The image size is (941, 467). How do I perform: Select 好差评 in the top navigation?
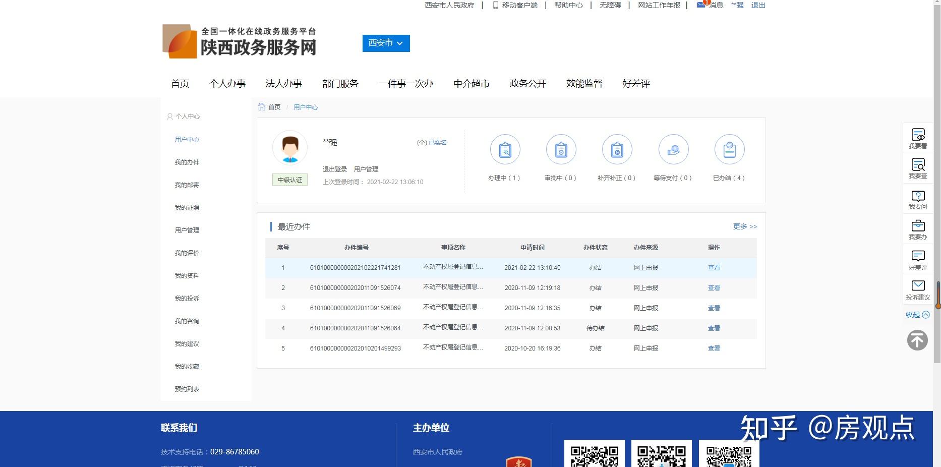pyautogui.click(x=636, y=84)
